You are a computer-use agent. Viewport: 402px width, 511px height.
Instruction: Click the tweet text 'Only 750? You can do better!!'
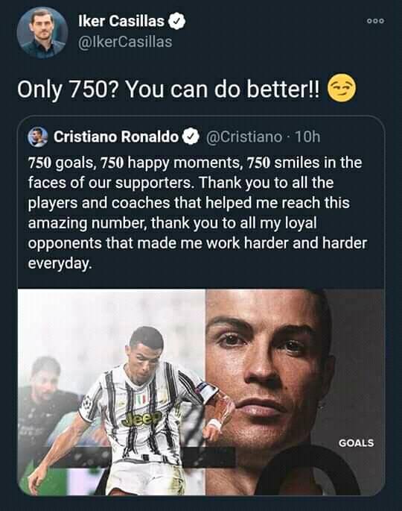point(169,89)
